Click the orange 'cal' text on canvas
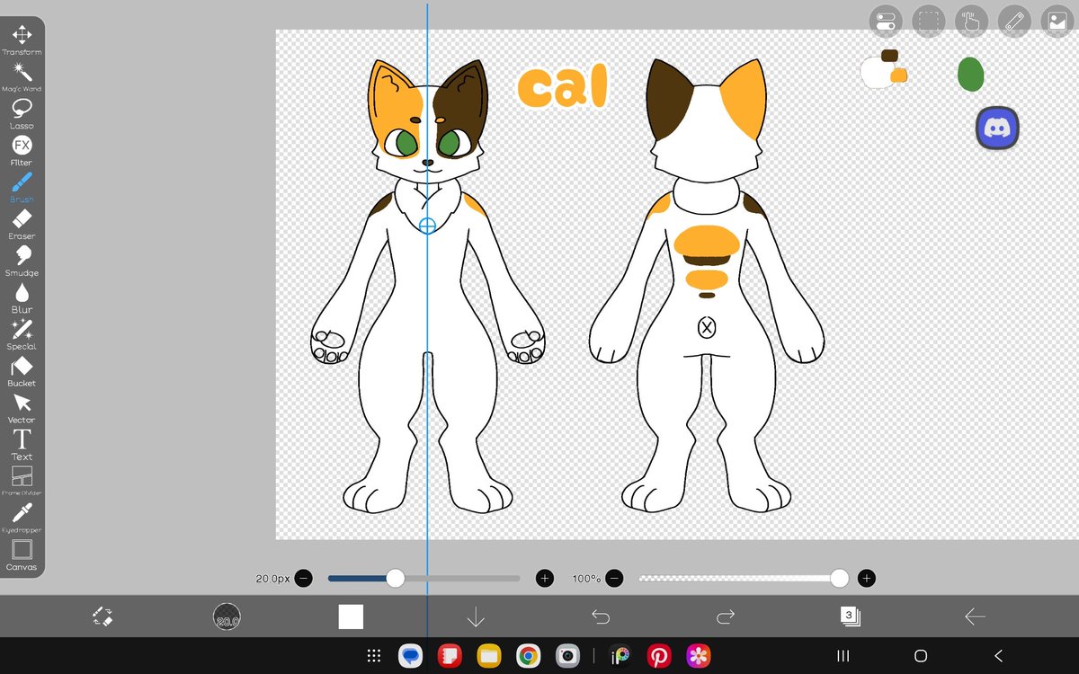Image resolution: width=1079 pixels, height=674 pixels. pos(563,87)
